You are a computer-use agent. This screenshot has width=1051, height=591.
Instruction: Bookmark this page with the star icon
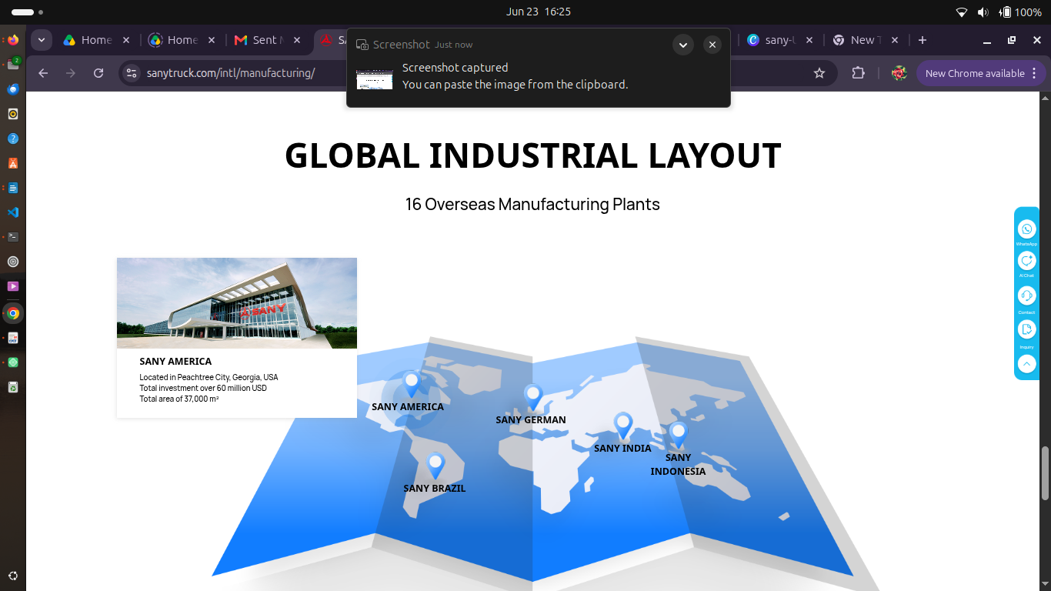point(819,73)
